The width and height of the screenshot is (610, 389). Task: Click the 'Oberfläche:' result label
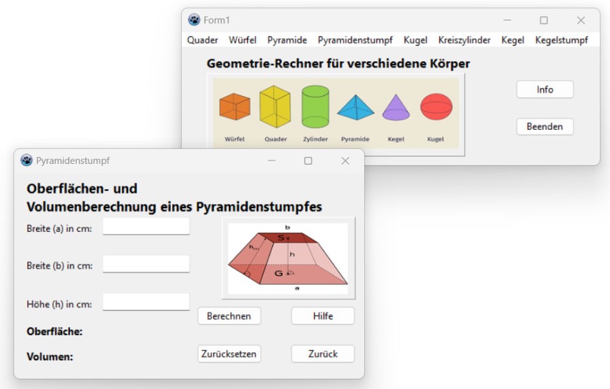(x=54, y=331)
